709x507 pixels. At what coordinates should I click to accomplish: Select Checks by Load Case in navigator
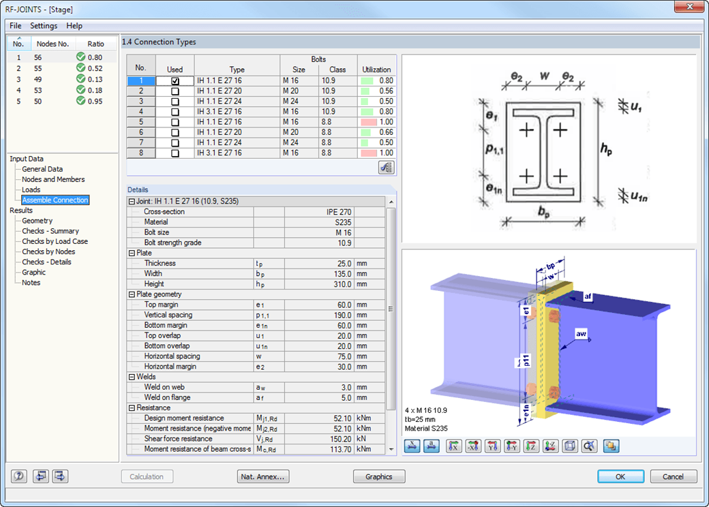[55, 241]
